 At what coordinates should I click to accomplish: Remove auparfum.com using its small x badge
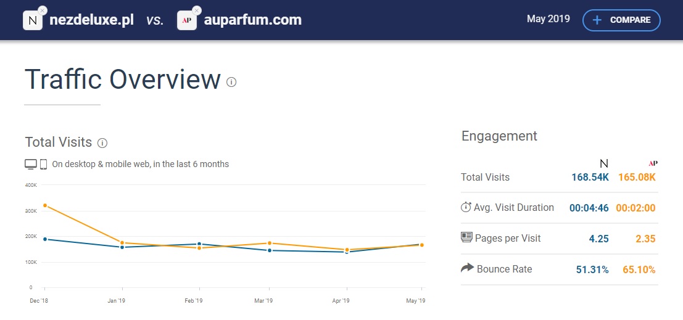tap(196, 10)
